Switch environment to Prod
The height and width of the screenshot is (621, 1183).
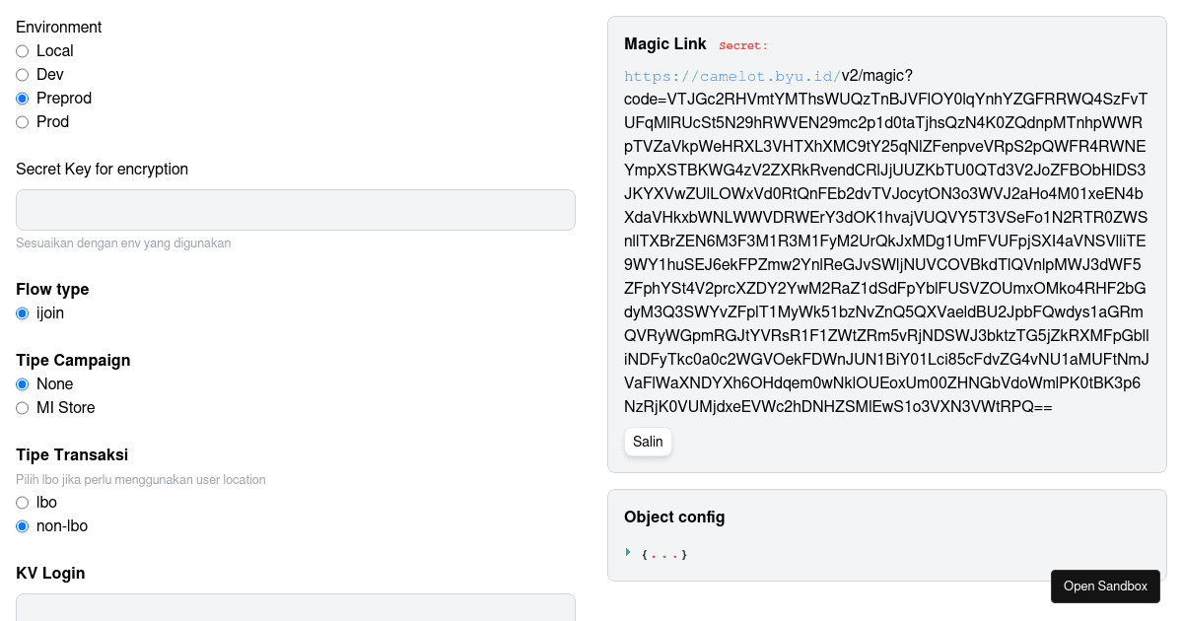(22, 122)
